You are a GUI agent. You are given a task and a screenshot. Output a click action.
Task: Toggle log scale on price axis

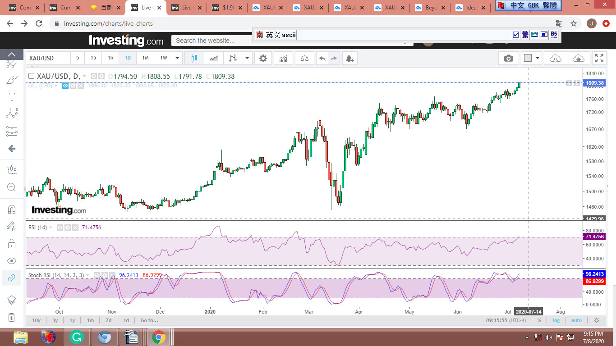[x=556, y=320]
